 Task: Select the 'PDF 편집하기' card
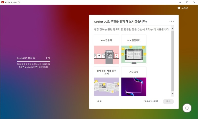[134, 49]
